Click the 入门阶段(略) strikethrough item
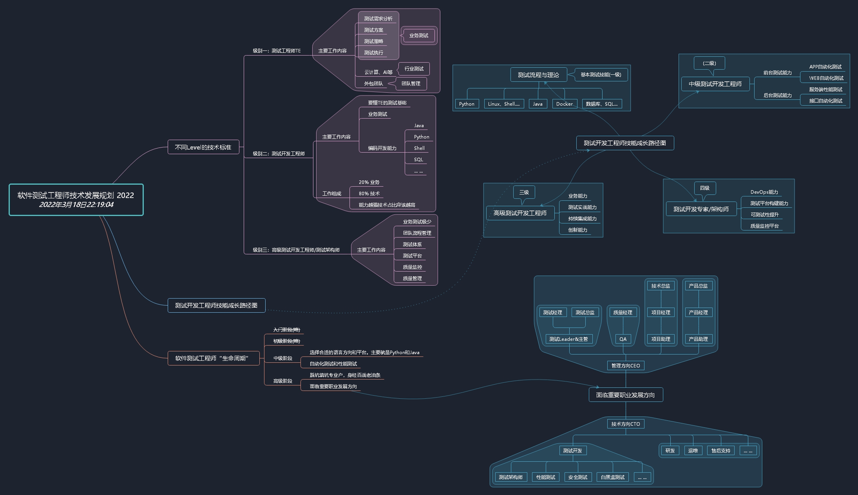Image resolution: width=858 pixels, height=495 pixels. (x=286, y=330)
